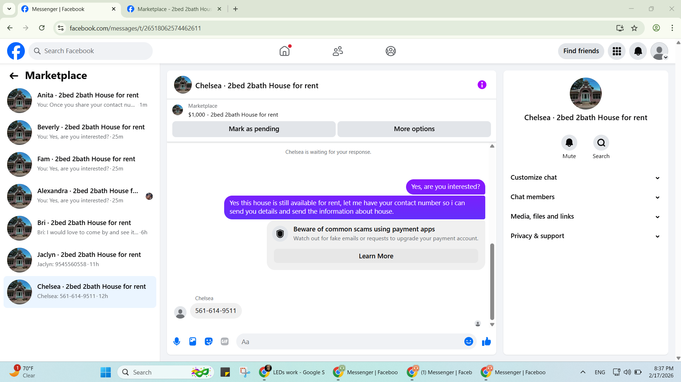This screenshot has width=681, height=382.
Task: Go back from Marketplace messages list
Action: [14, 75]
